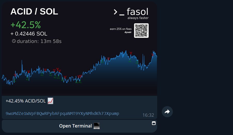
Task: Click the +42.45% ACID/SOL caption text
Action: 26,101
